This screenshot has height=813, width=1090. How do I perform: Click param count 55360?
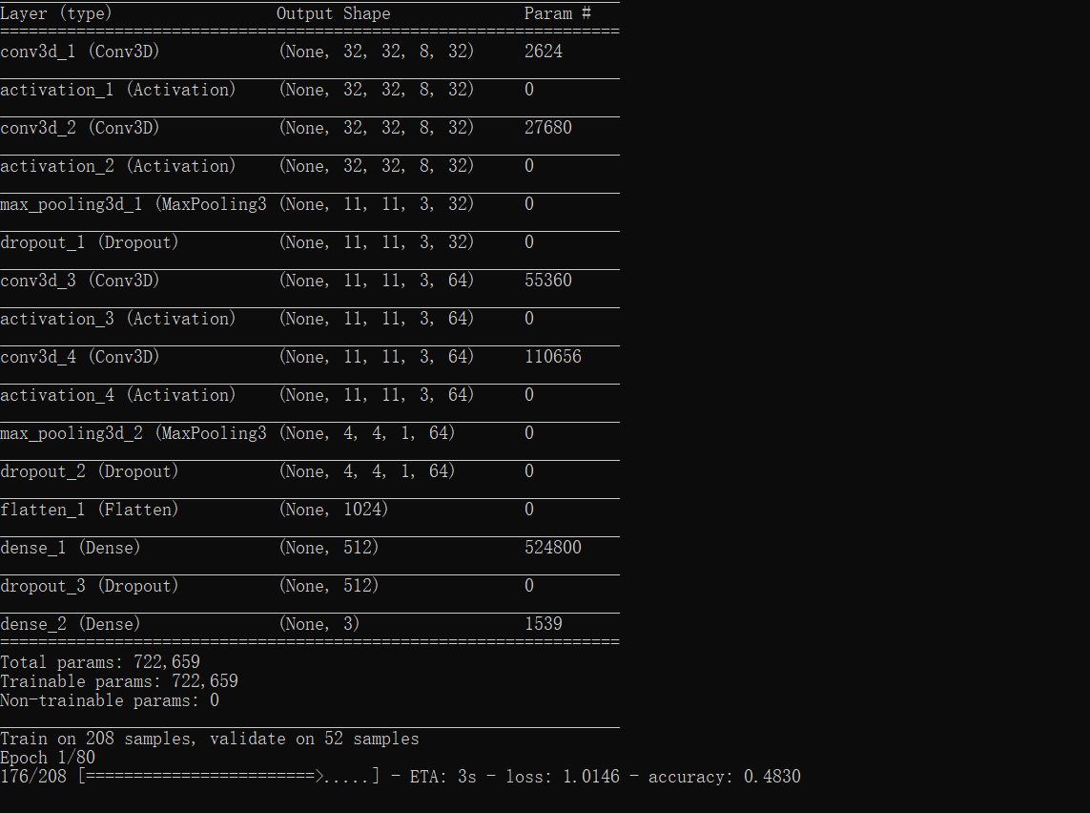548,281
